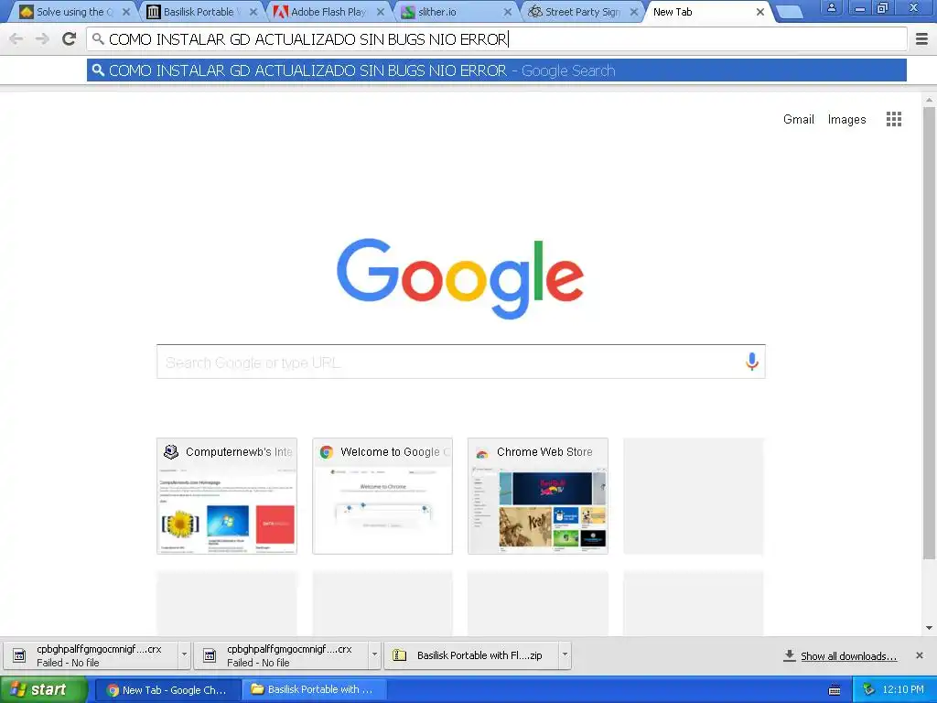Click the Basilisk Portable zip file icon
Viewport: 937px width, 703px height.
click(399, 655)
